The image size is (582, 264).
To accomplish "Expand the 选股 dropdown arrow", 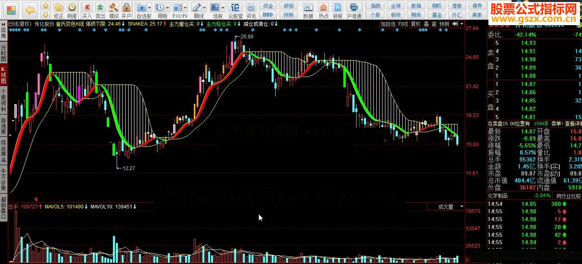I will click(x=223, y=8).
